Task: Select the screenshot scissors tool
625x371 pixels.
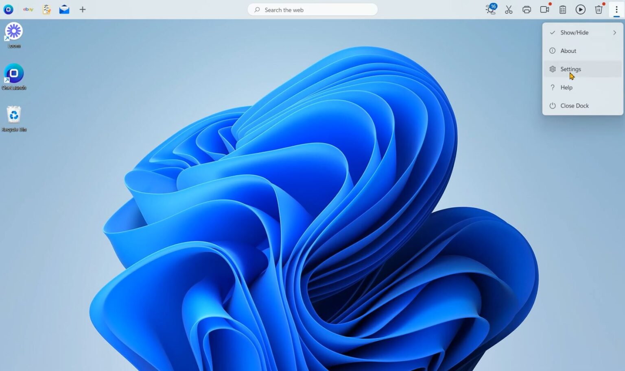Action: [508, 9]
